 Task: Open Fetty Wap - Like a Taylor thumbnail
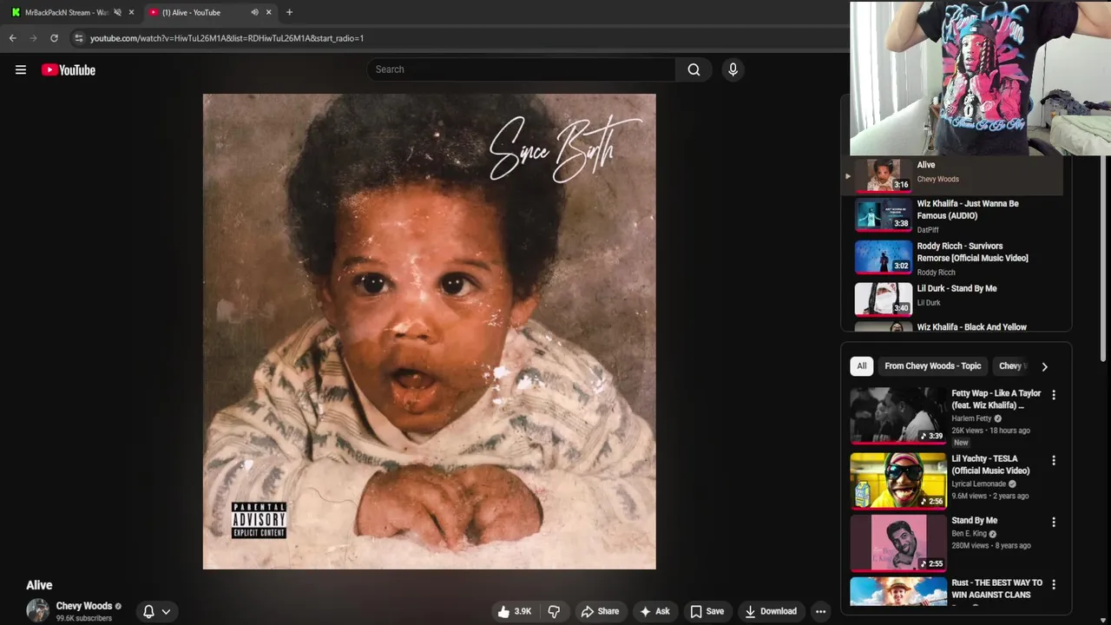[897, 415]
